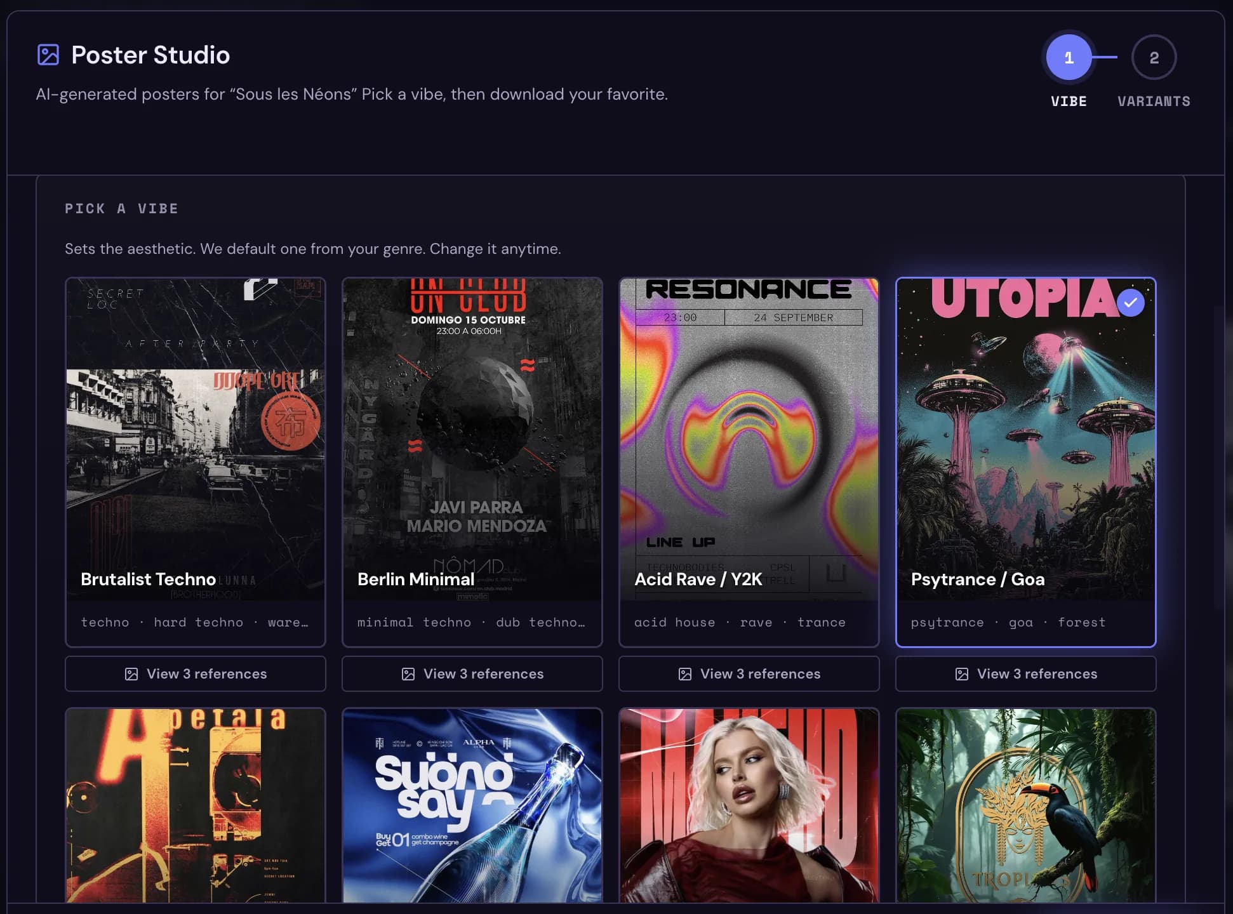Choose the Brutalist Techno vibe card
The image size is (1233, 914).
click(196, 462)
